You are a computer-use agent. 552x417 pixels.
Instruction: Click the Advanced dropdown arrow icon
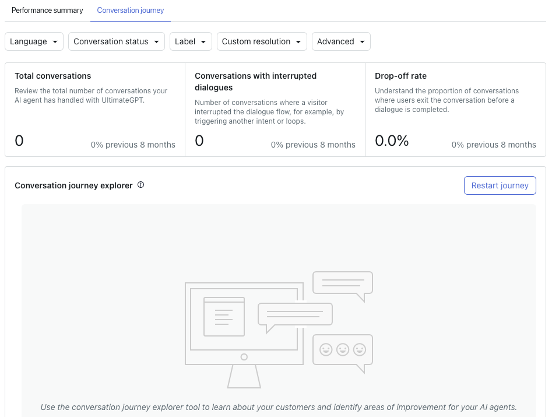coord(362,42)
